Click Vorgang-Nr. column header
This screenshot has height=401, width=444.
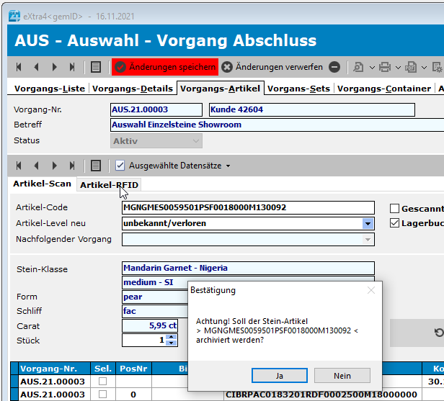pyautogui.click(x=54, y=369)
